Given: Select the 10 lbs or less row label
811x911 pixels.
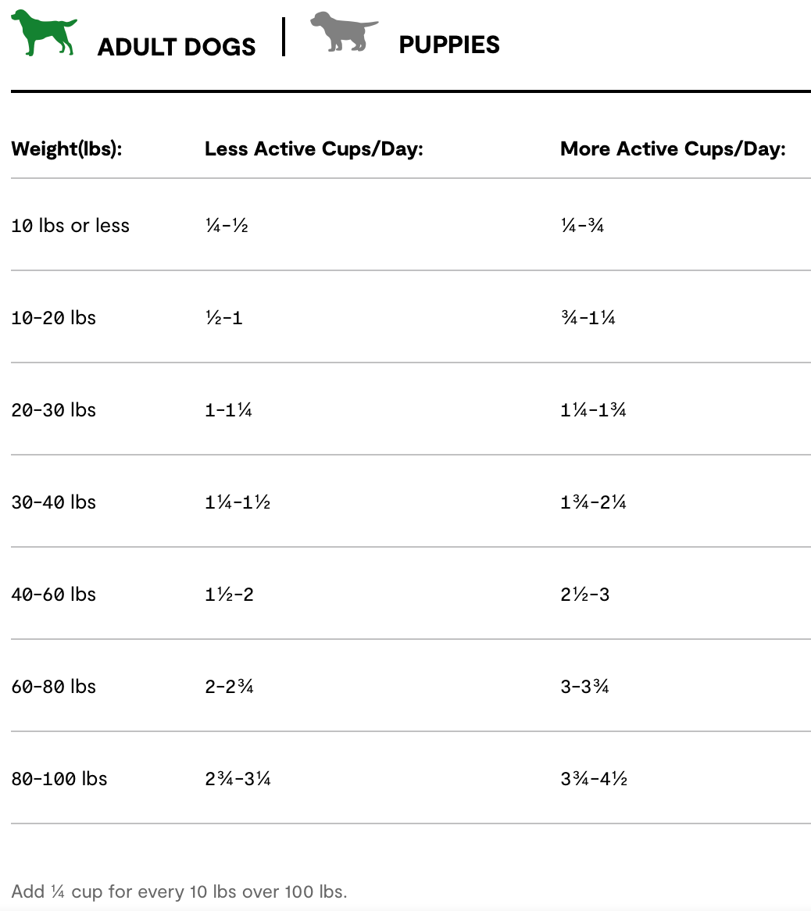Looking at the screenshot, I should [x=70, y=226].
